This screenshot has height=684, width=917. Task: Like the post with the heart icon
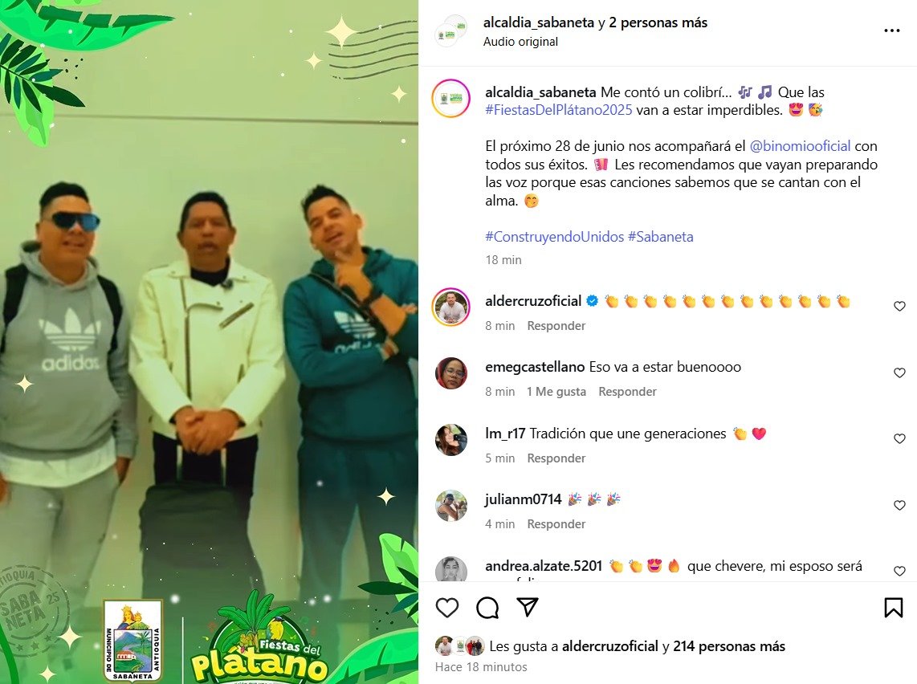(x=447, y=608)
